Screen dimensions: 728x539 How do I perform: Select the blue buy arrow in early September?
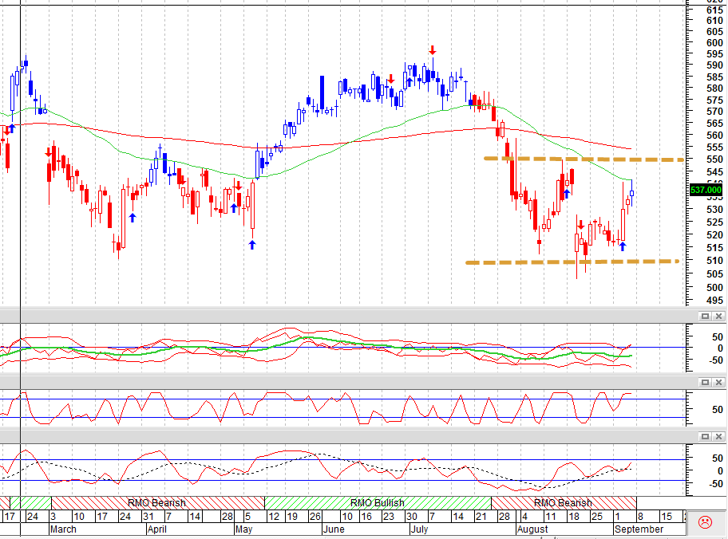(x=623, y=246)
